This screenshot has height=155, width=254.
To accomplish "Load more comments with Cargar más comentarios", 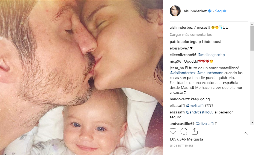I will pyautogui.click(x=191, y=34).
